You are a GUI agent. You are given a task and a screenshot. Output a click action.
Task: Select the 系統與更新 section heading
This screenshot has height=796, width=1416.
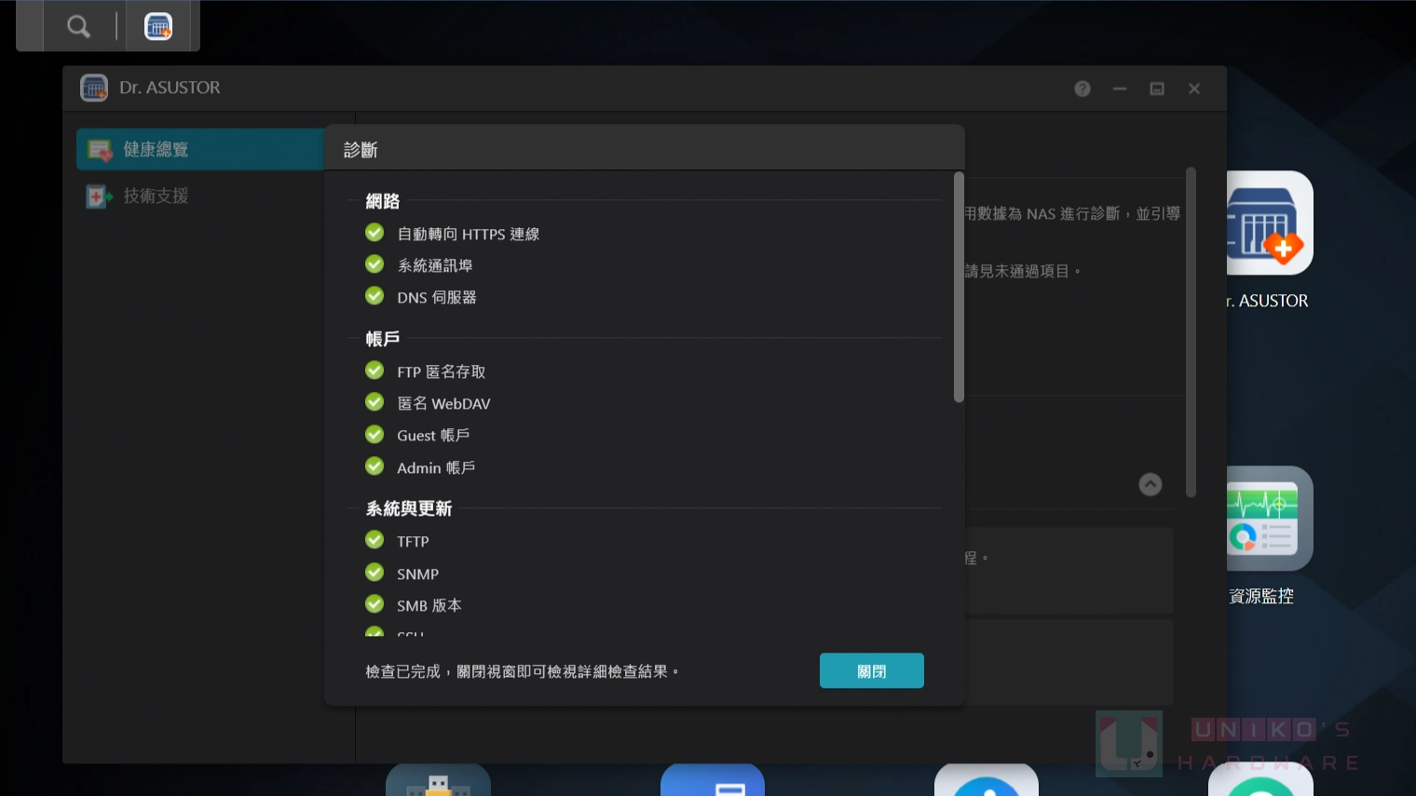[409, 508]
